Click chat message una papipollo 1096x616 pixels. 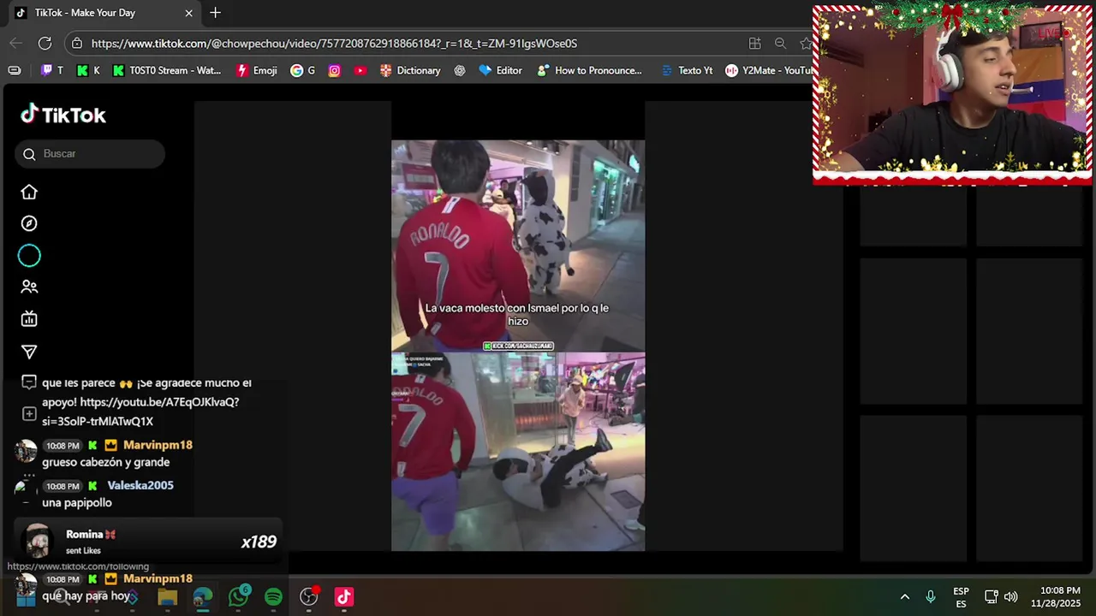click(77, 502)
